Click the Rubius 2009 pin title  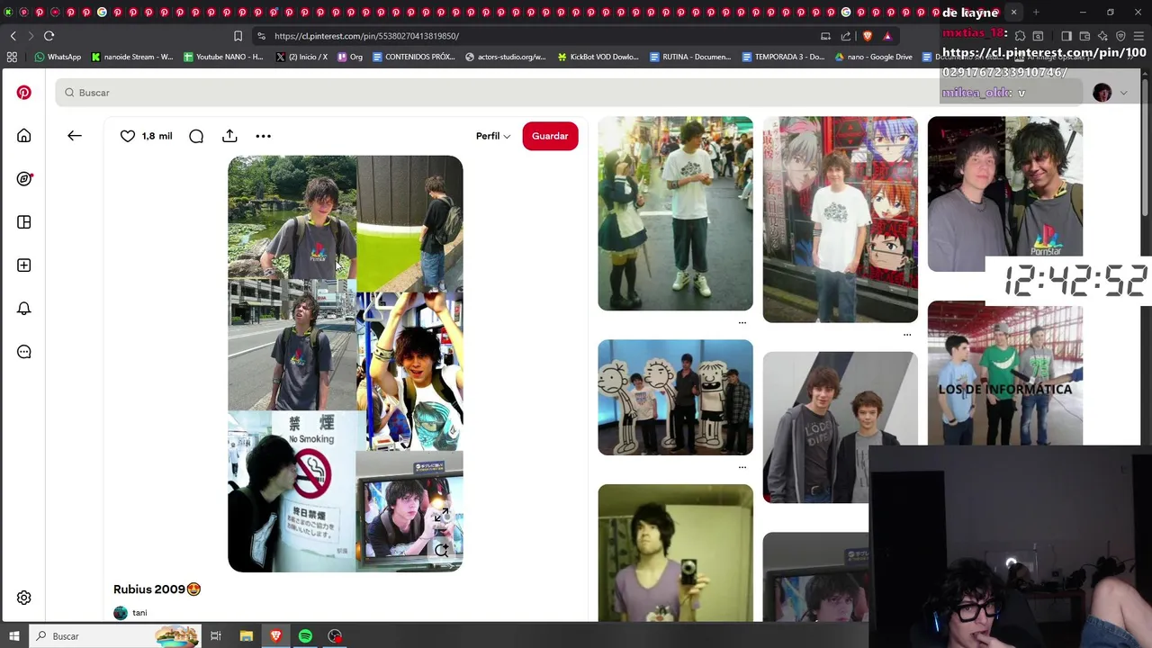(157, 589)
